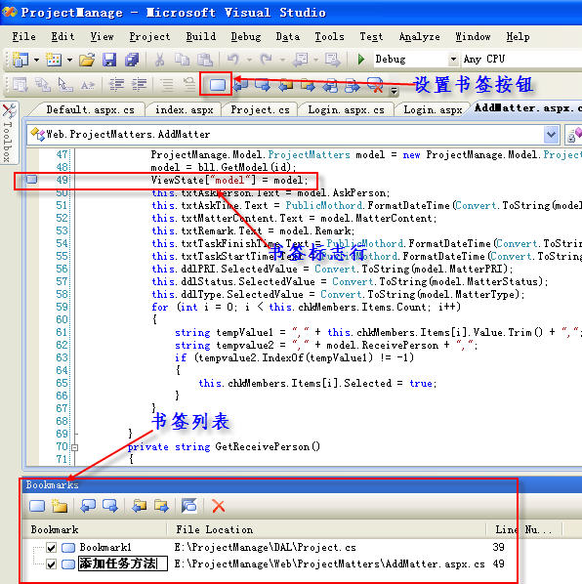Collapse the GetReceivePerson method outline at line 70

pos(75,447)
